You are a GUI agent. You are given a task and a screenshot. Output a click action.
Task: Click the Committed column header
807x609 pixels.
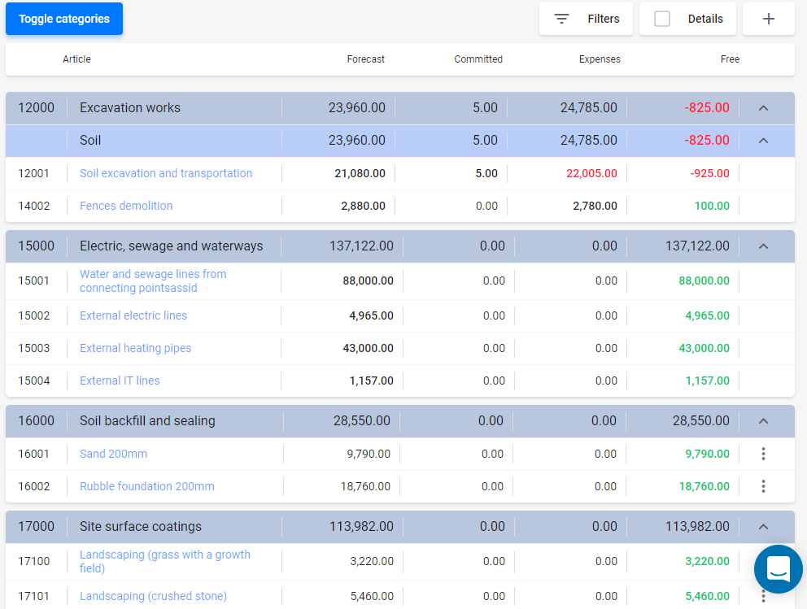pyautogui.click(x=478, y=59)
